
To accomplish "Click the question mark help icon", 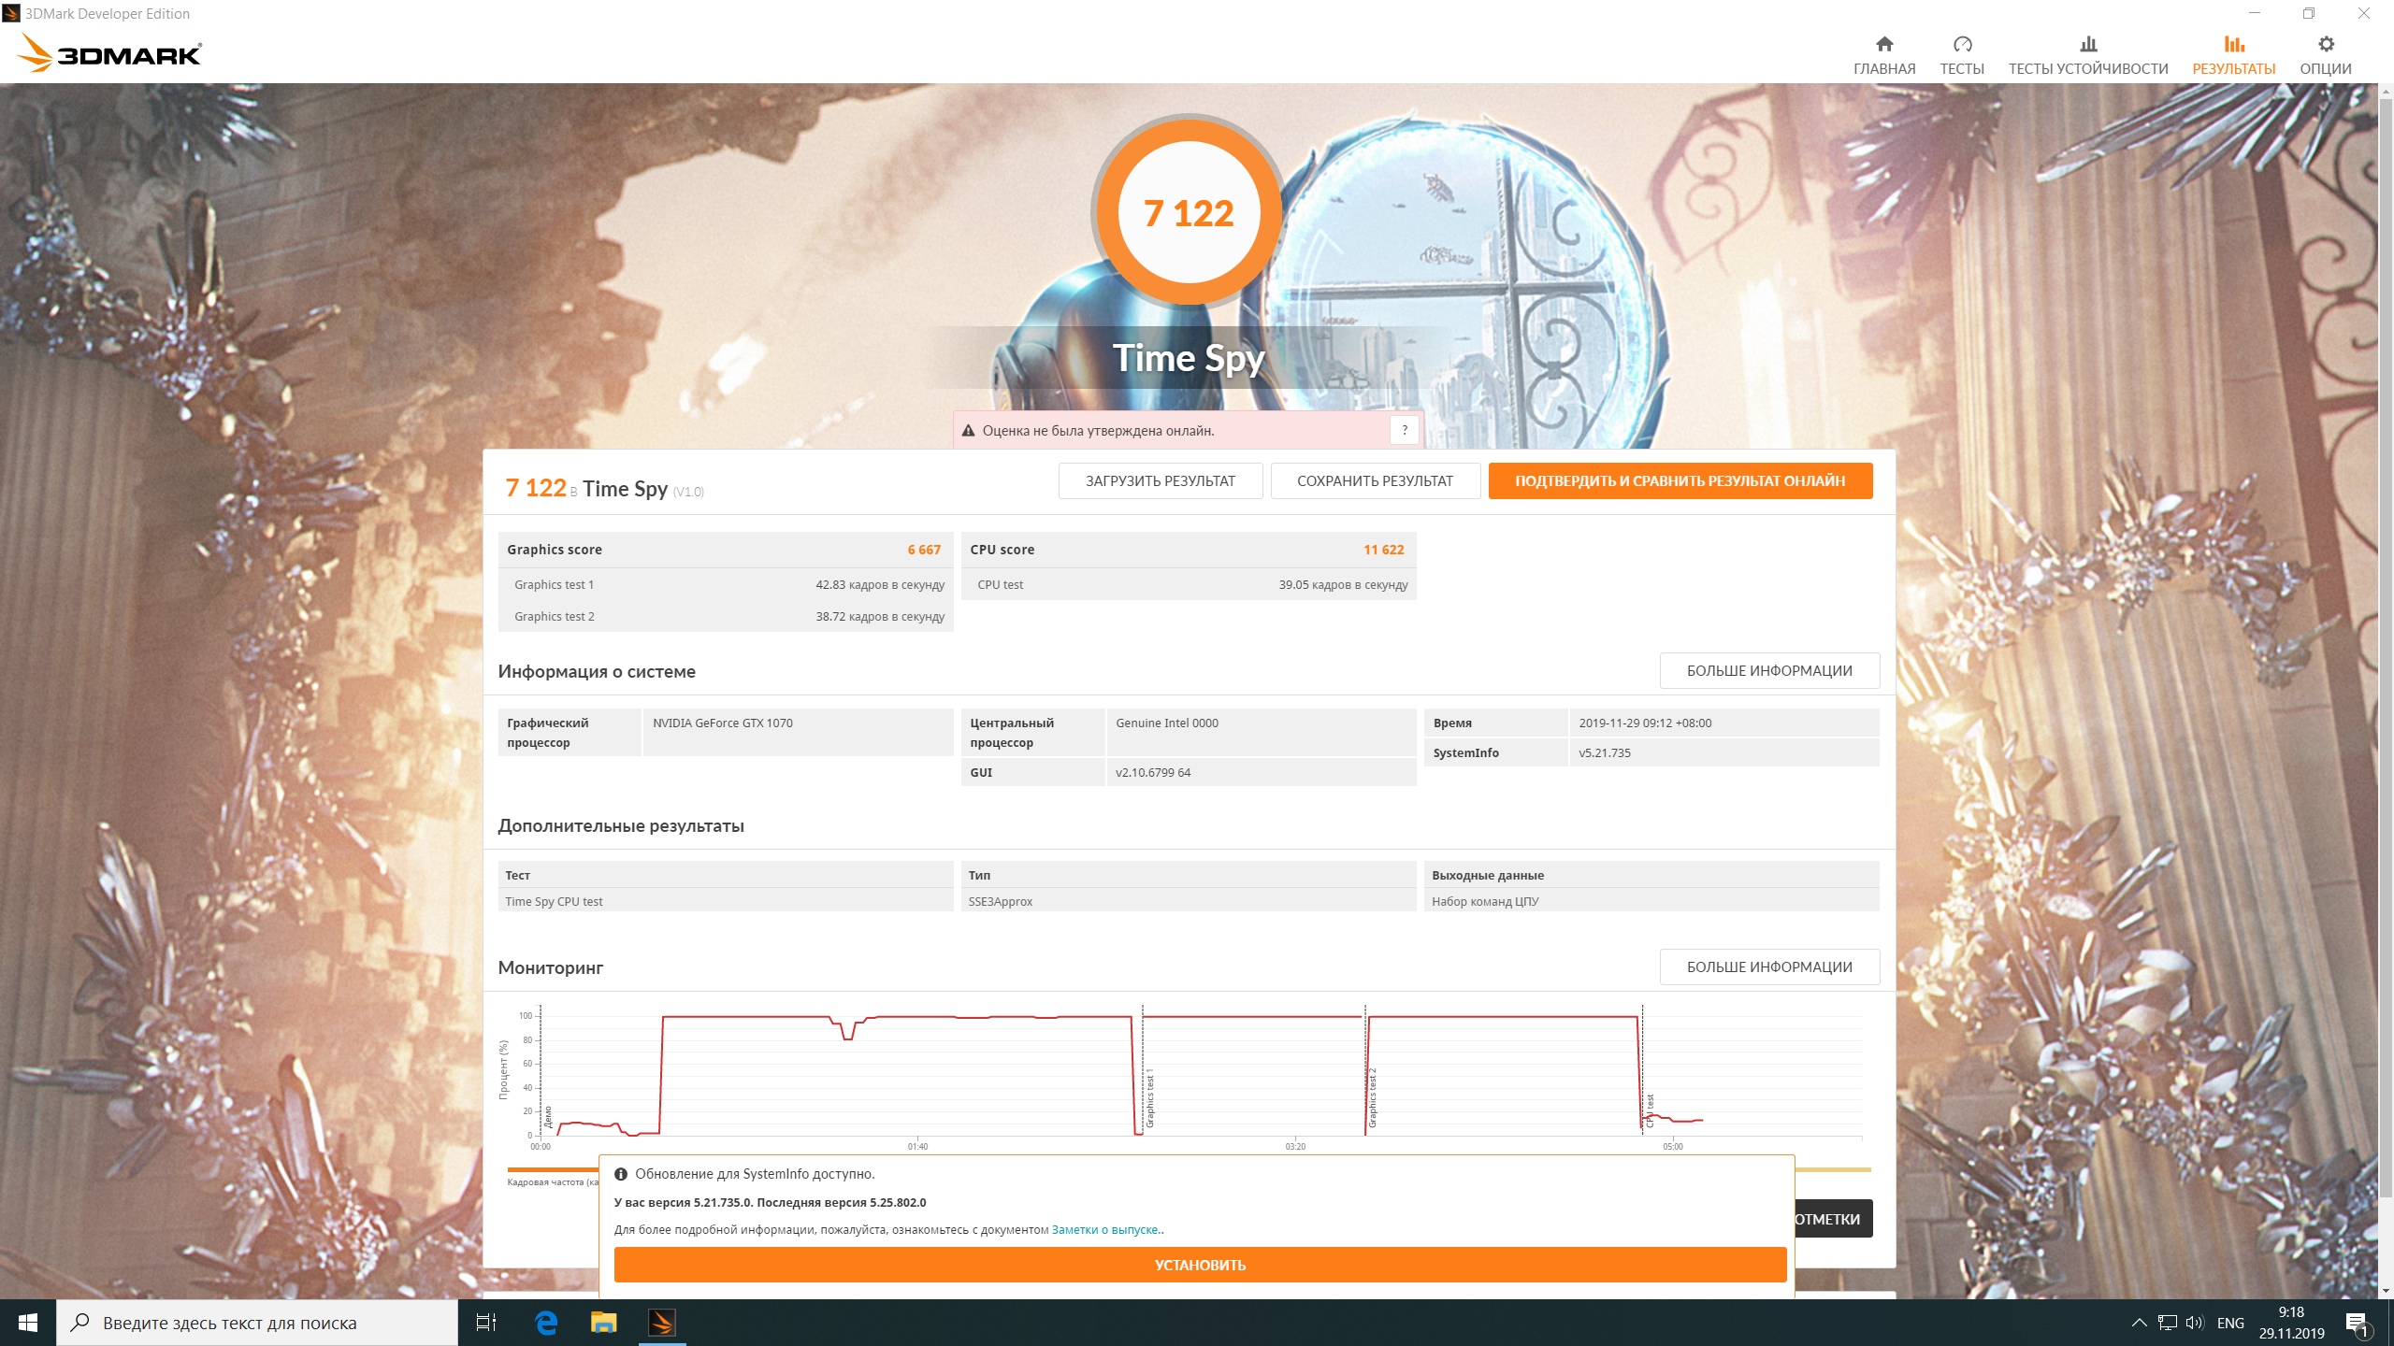I will pos(1404,430).
